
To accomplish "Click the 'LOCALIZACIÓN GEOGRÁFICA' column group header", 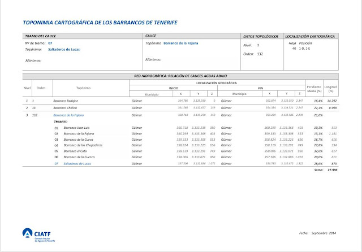I will (216, 83).
